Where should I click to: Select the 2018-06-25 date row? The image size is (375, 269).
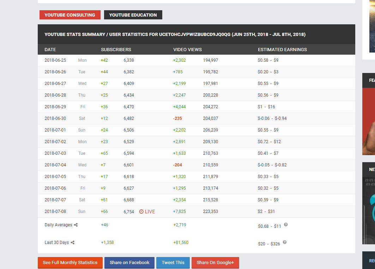(55, 60)
